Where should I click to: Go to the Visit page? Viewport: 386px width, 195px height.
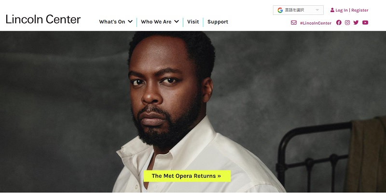click(193, 22)
